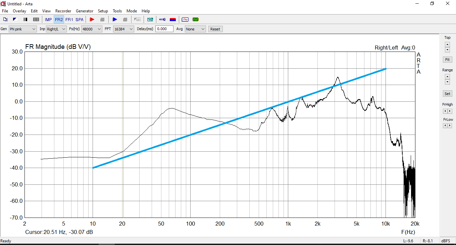Click the Set button

(x=447, y=94)
